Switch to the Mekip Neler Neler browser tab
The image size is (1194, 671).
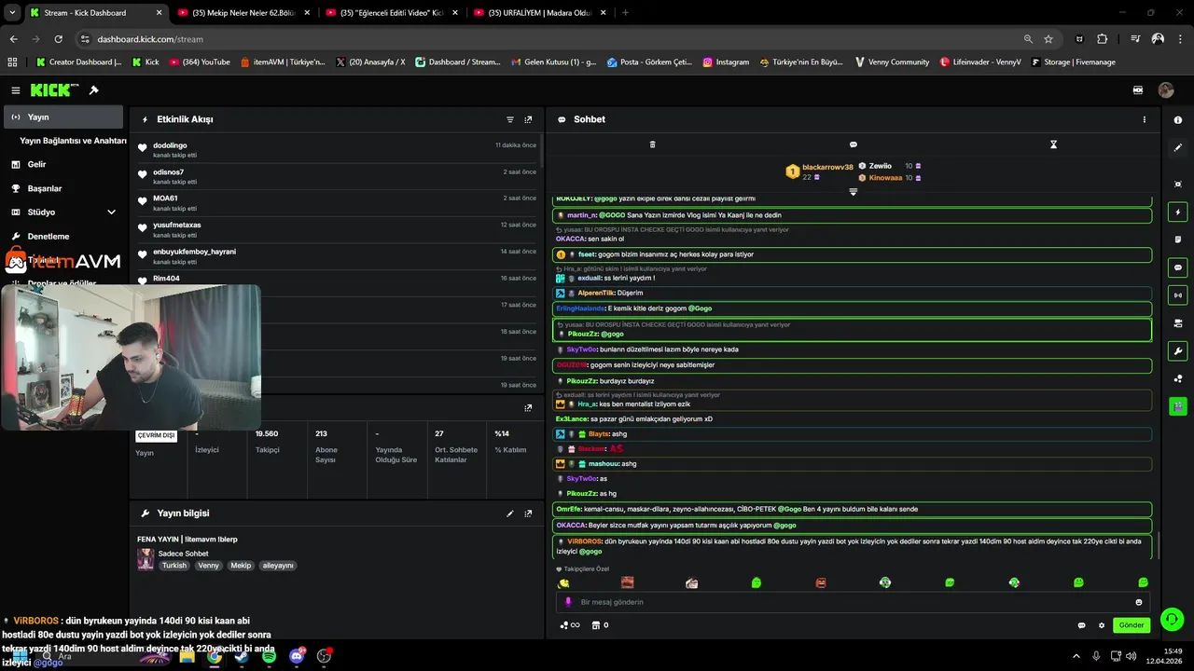(x=243, y=13)
